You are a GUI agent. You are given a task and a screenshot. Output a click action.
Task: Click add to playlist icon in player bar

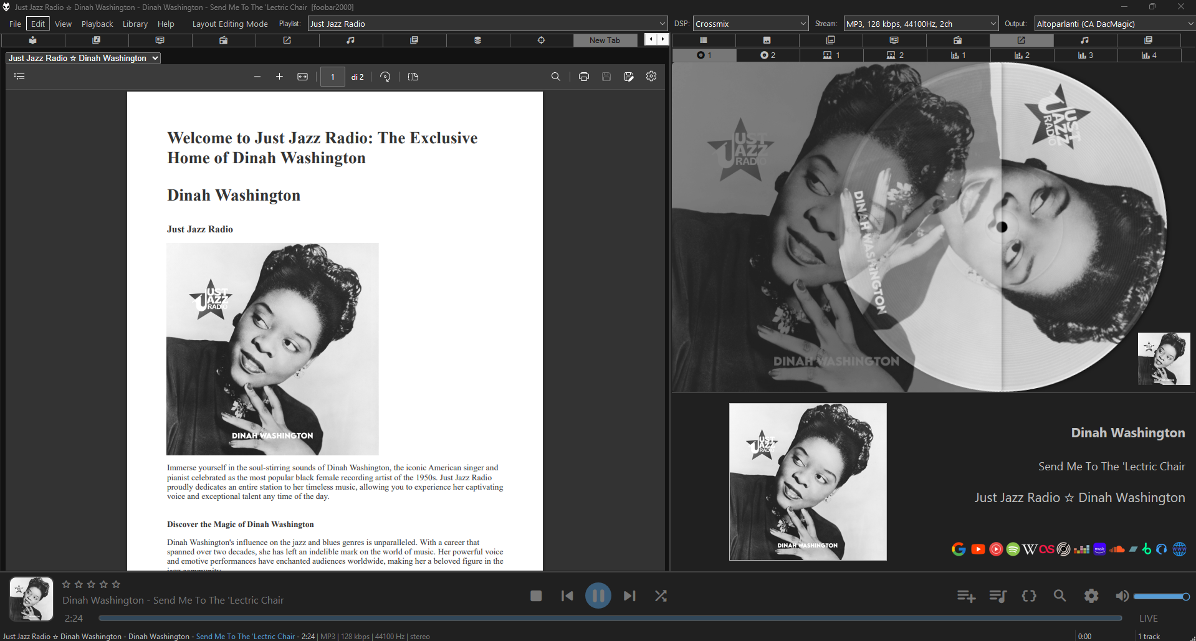966,596
